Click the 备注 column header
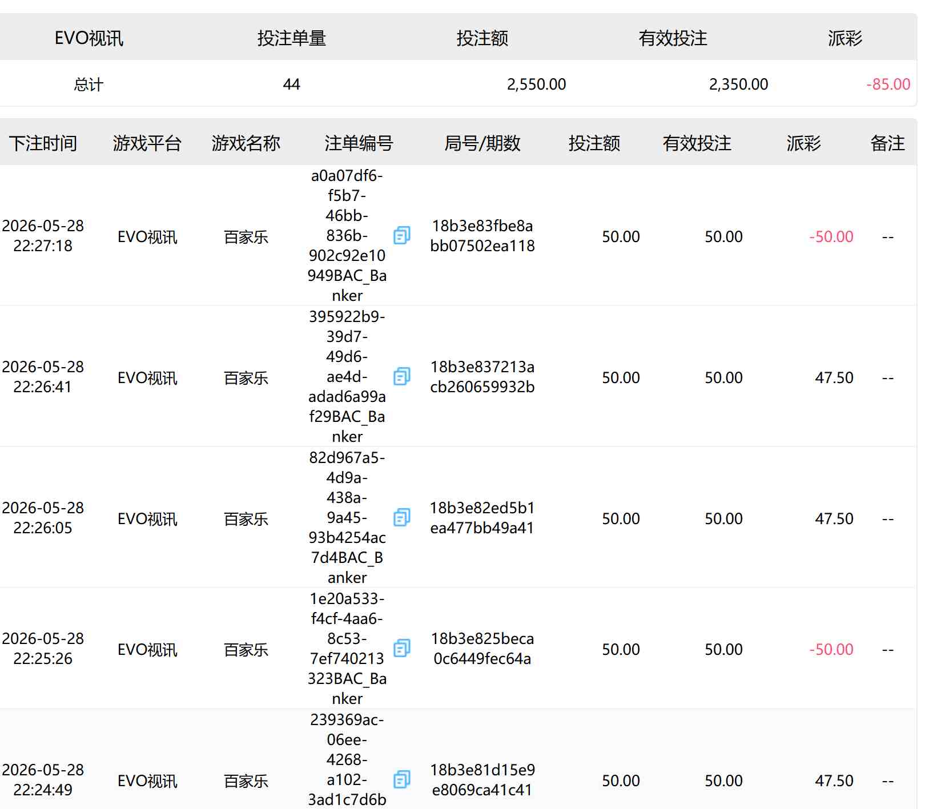Image resolution: width=925 pixels, height=809 pixels. click(887, 143)
